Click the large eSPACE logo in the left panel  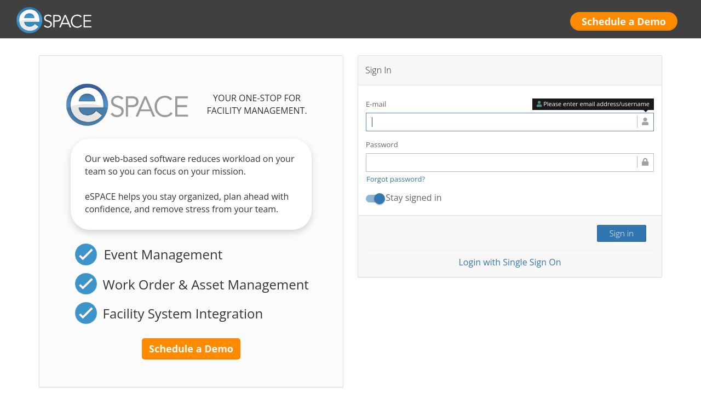point(127,105)
